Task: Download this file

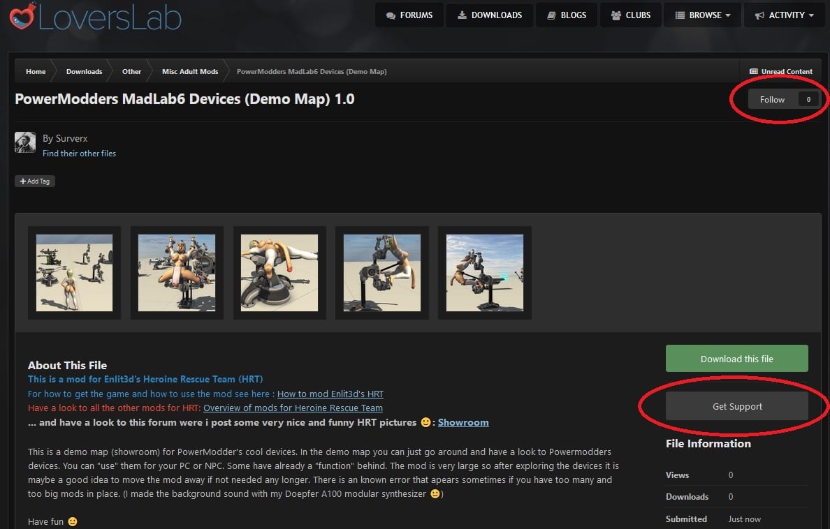Action: pyautogui.click(x=737, y=359)
